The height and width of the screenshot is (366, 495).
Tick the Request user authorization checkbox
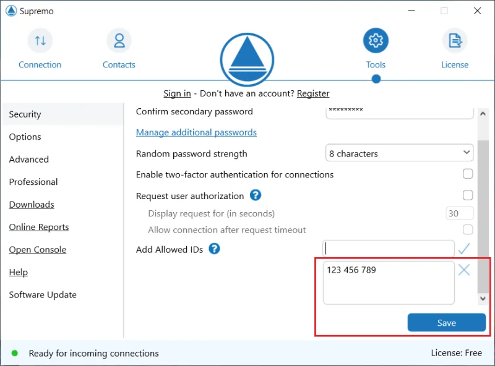coord(468,195)
